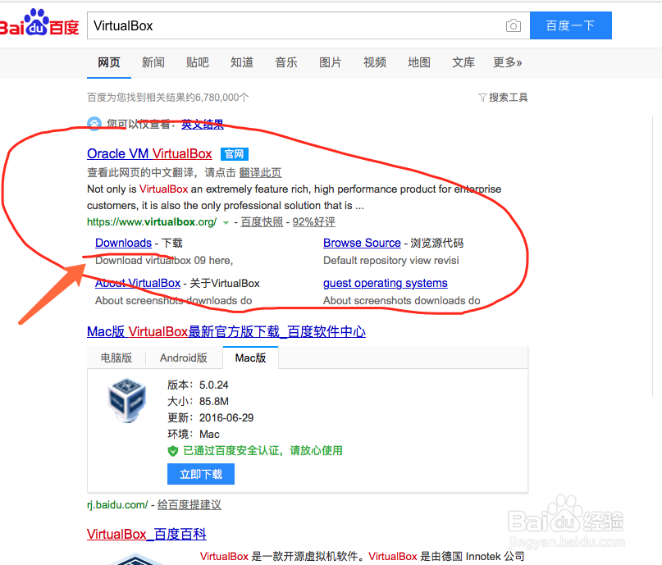Click the camera image search icon
Image resolution: width=662 pixels, height=565 pixels.
click(513, 25)
